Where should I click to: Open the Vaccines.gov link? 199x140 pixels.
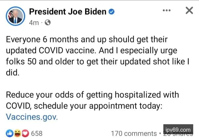pos(32,117)
